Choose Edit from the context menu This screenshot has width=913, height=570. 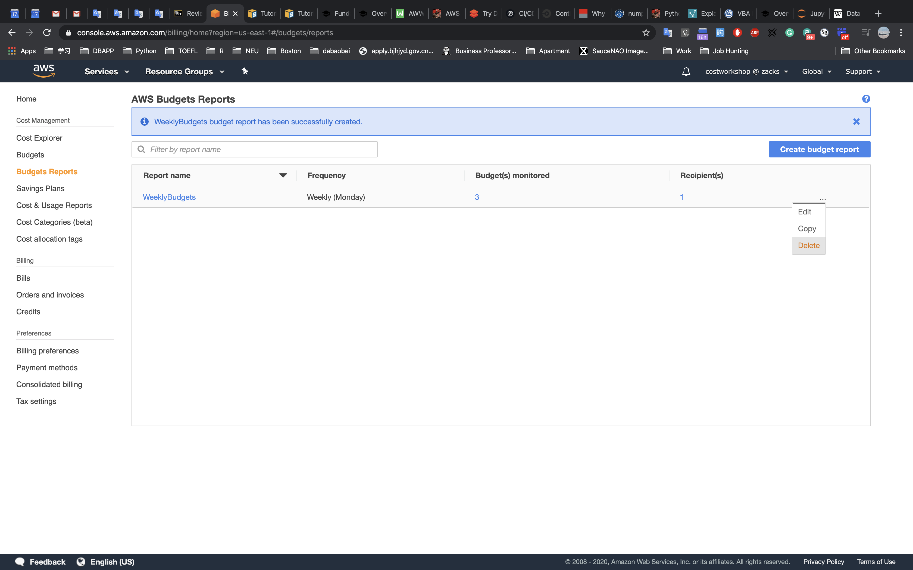(804, 212)
